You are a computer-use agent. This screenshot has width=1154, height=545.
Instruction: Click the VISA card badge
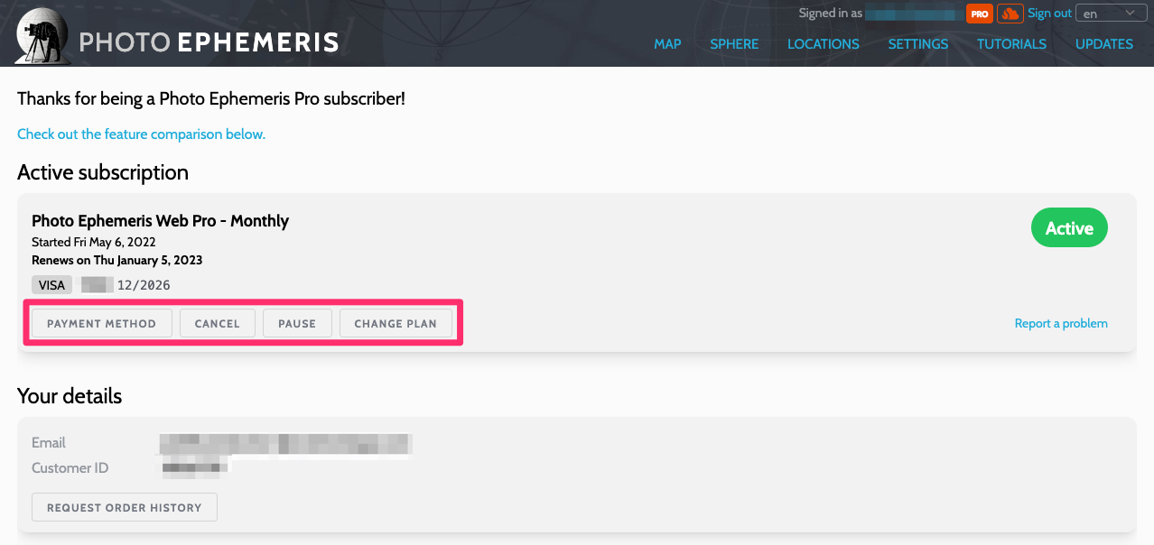click(x=52, y=285)
